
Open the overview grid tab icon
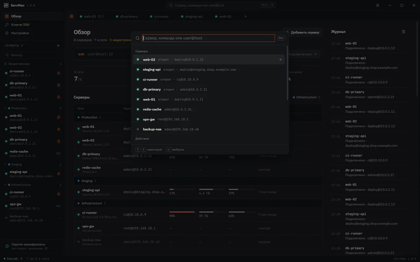(x=71, y=16)
